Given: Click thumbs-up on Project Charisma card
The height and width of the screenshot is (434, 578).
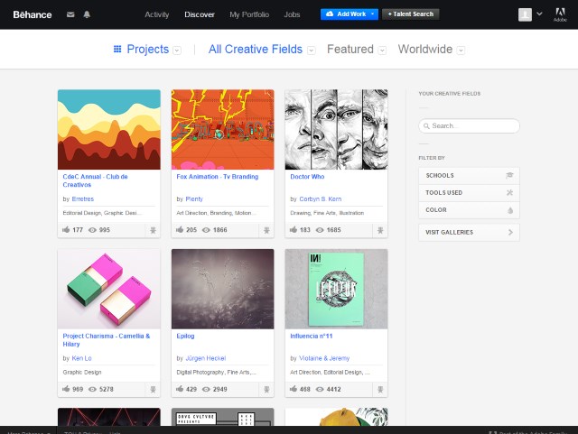Looking at the screenshot, I should 66,389.
